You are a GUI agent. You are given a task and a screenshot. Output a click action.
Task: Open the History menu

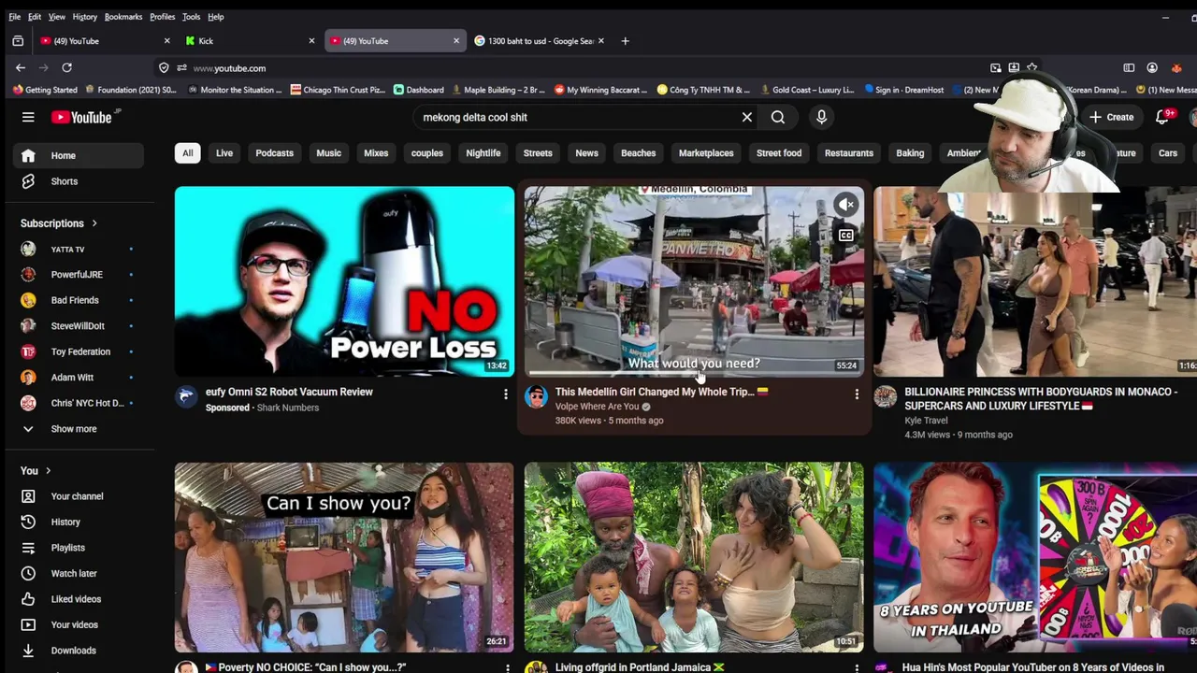(84, 17)
